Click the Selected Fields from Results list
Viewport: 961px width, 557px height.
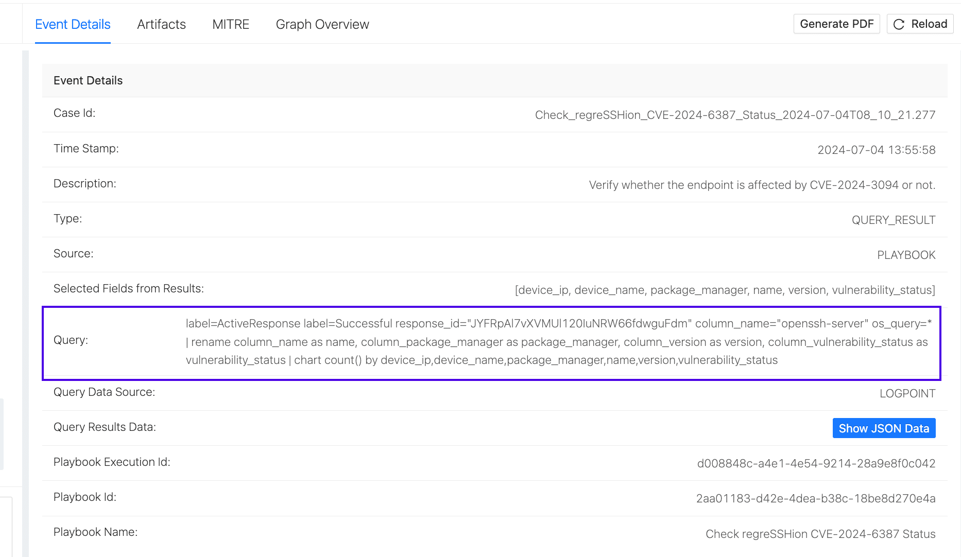(725, 290)
